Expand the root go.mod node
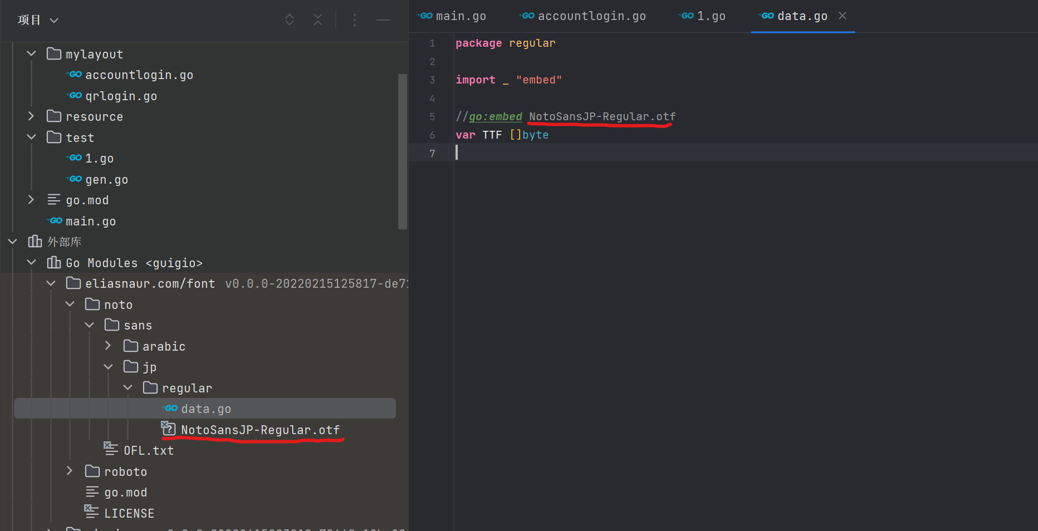This screenshot has height=531, width=1038. (31, 199)
